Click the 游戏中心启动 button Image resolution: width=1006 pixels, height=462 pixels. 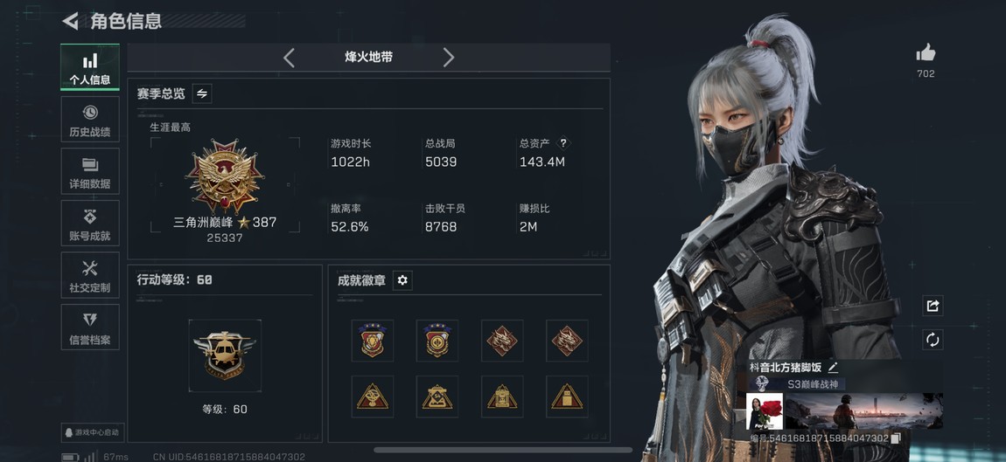tap(91, 432)
